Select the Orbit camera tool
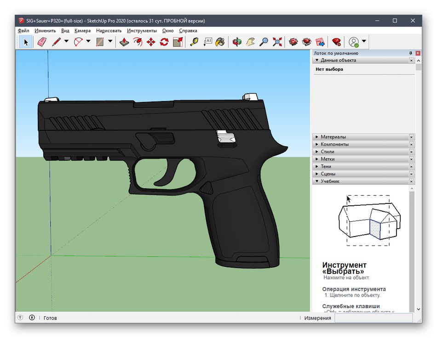Screen dimensions: 437x338 [237, 42]
